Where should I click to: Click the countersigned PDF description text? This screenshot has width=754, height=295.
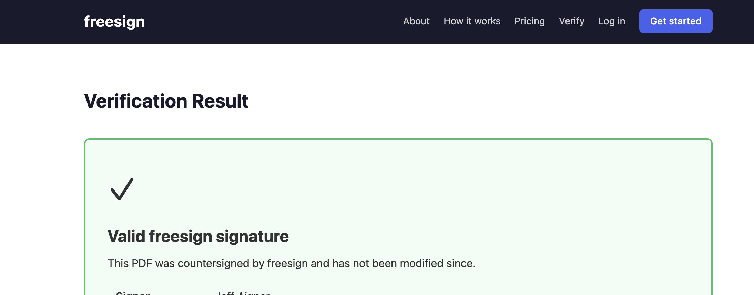tap(292, 263)
